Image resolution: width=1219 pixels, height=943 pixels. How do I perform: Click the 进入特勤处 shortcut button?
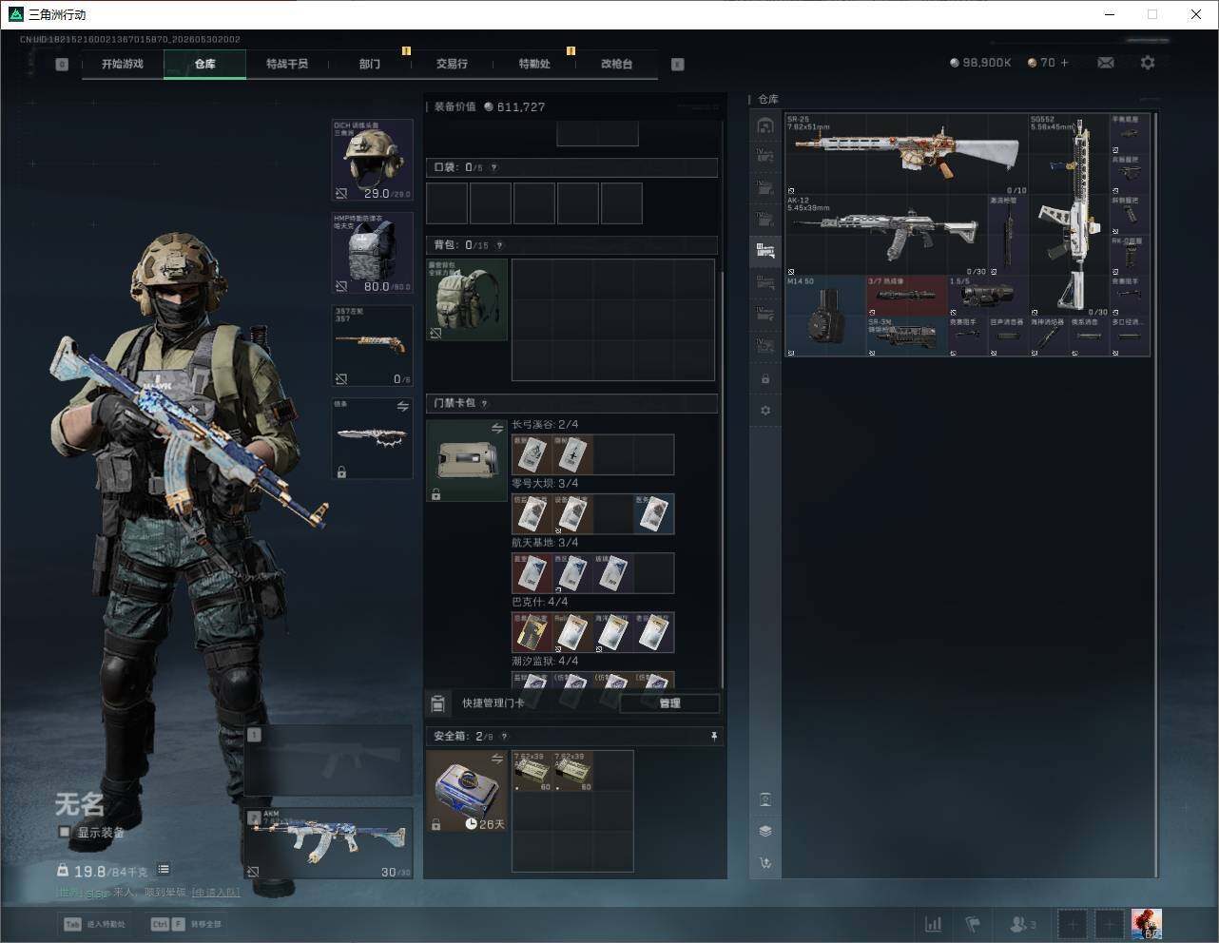[95, 924]
